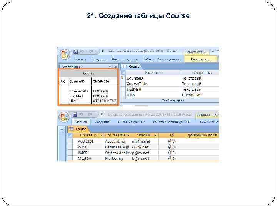This screenshot has width=277, height=208.
Task: Click the Свойства поля section bar
Action: pyautogui.click(x=170, y=101)
